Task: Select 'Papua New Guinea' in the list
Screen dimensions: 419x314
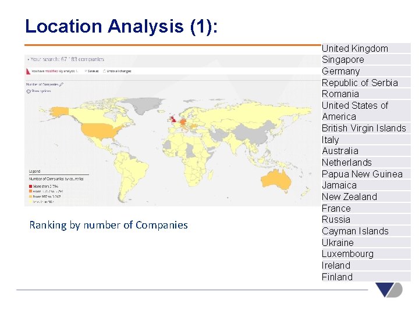Action: pyautogui.click(x=366, y=174)
